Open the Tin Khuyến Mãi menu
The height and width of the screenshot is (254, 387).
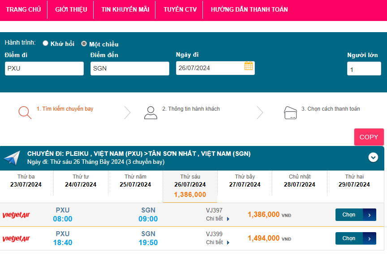tap(125, 9)
